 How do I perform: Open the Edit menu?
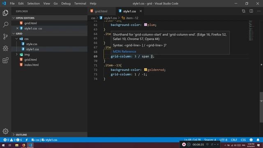[21, 3]
